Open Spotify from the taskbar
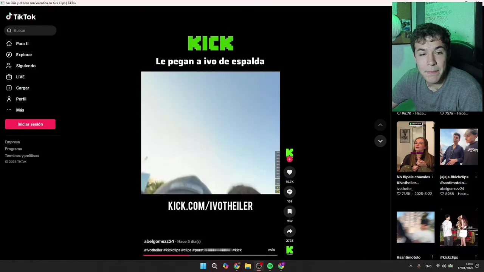This screenshot has width=484, height=272. [270, 266]
